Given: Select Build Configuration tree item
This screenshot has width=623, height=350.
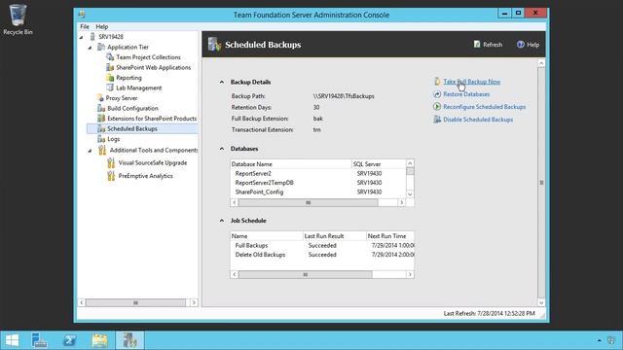Looking at the screenshot, I should click(x=132, y=108).
